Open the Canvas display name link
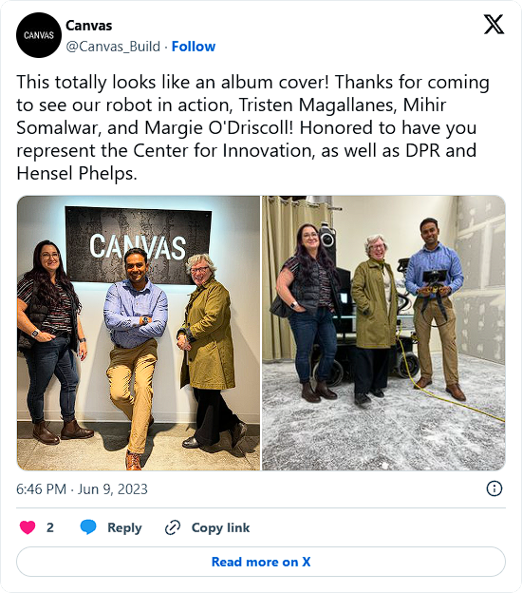This screenshot has height=593, width=522. [89, 26]
